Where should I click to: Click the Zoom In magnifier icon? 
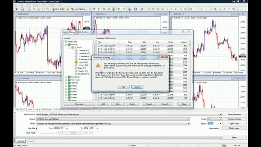click(x=104, y=9)
